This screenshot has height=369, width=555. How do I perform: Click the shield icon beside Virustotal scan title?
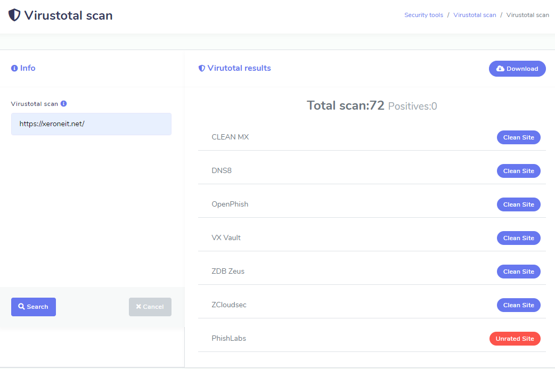(14, 15)
